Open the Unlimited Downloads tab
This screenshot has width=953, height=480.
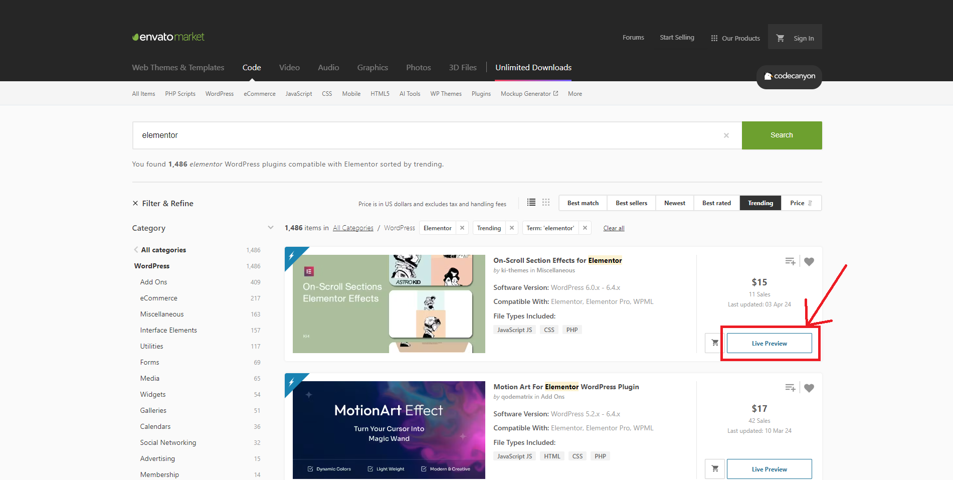point(533,68)
